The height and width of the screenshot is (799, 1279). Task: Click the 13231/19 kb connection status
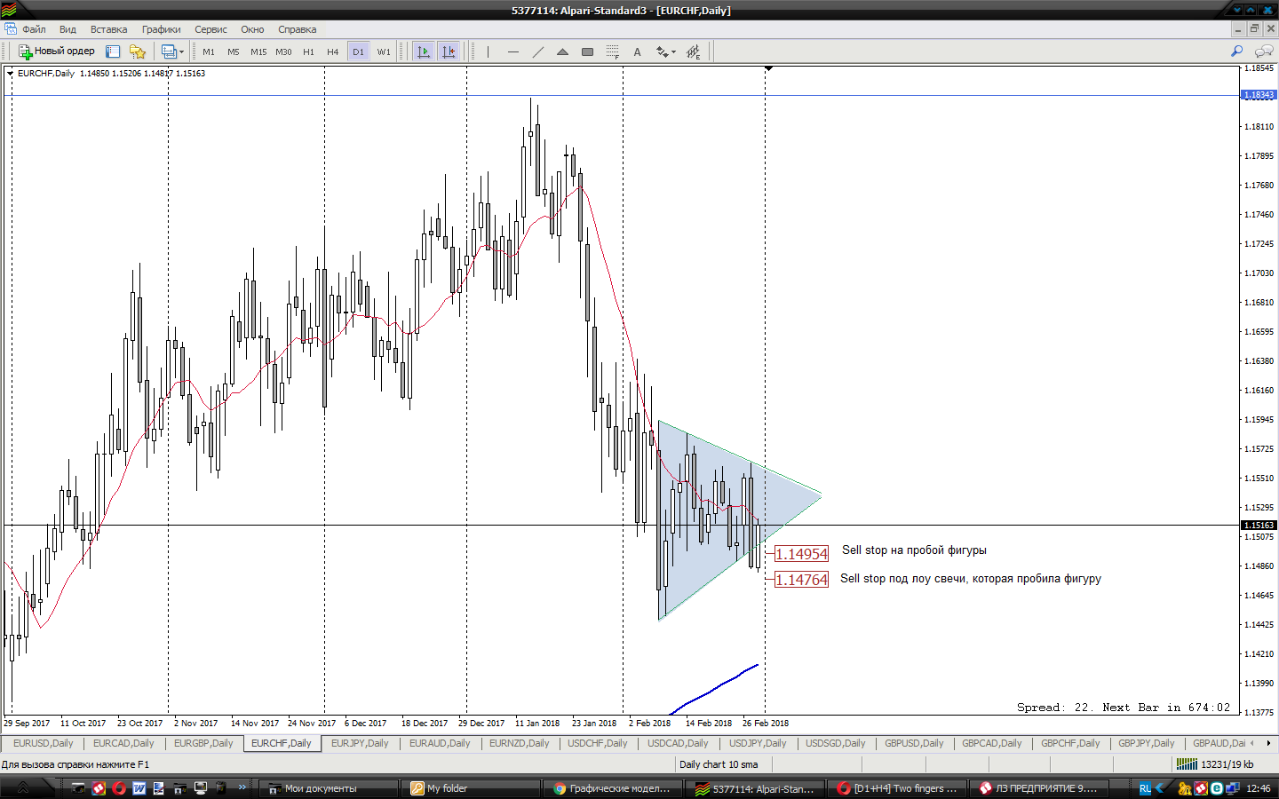click(x=1216, y=764)
